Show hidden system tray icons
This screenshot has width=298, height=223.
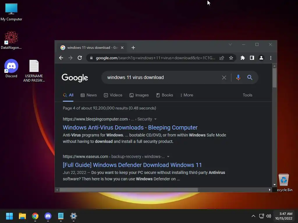[x=253, y=216]
